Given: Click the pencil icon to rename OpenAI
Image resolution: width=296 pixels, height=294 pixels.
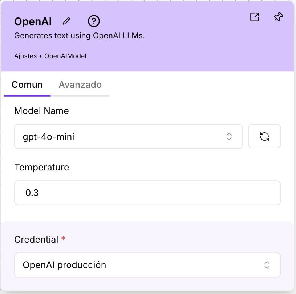Looking at the screenshot, I should pos(66,21).
